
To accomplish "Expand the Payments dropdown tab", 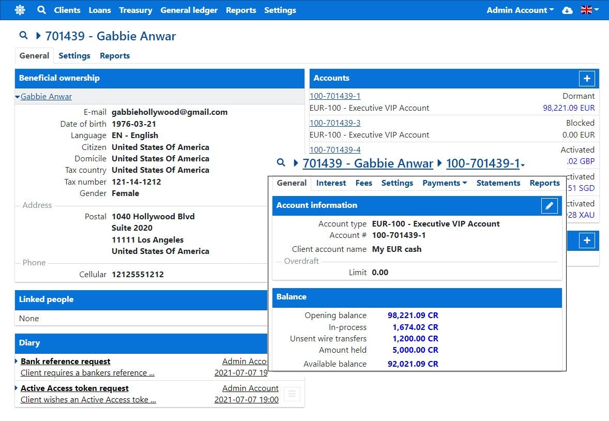I will click(445, 183).
